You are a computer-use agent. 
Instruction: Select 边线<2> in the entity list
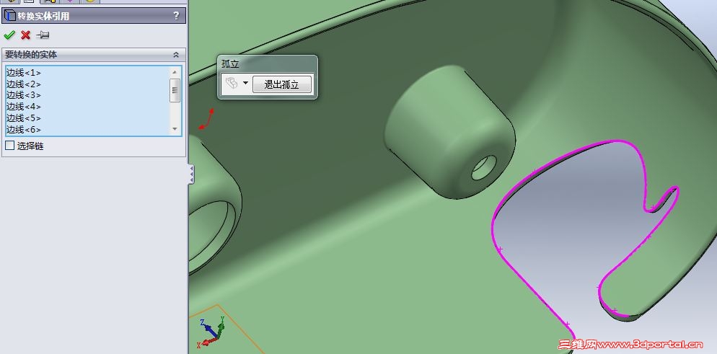tap(24, 84)
